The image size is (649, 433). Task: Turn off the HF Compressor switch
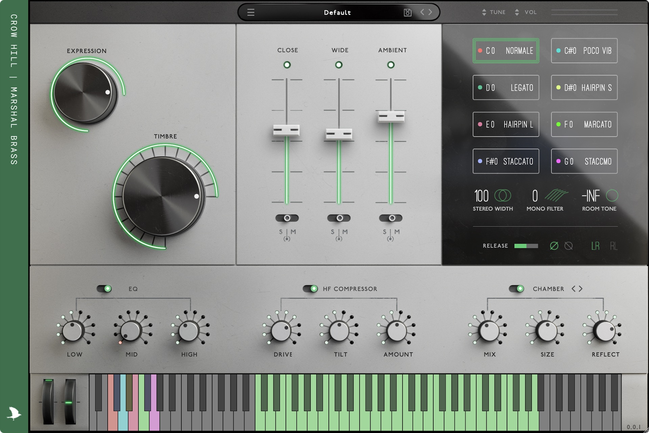click(x=310, y=289)
